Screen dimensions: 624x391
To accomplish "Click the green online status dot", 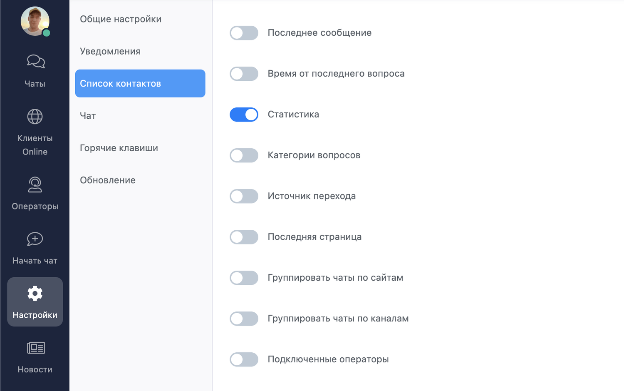I will pyautogui.click(x=47, y=33).
